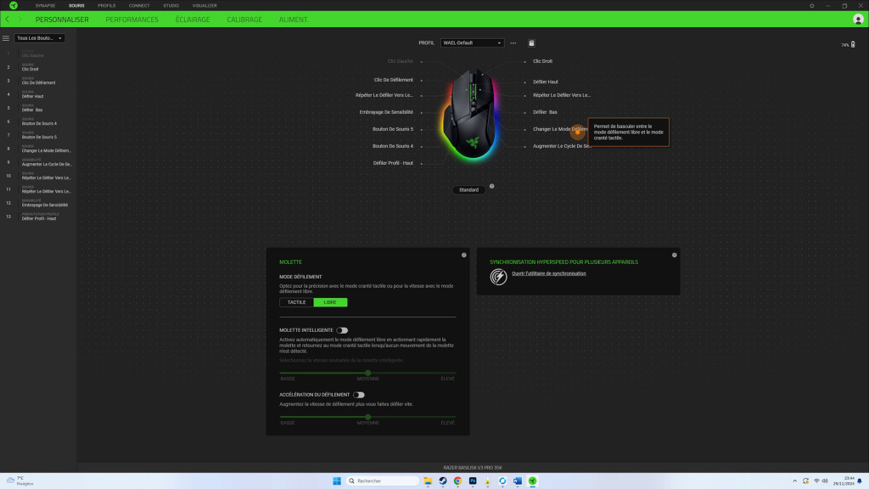The image size is (869, 489).
Task: Click the Basilisk mouse image
Action: point(471,115)
